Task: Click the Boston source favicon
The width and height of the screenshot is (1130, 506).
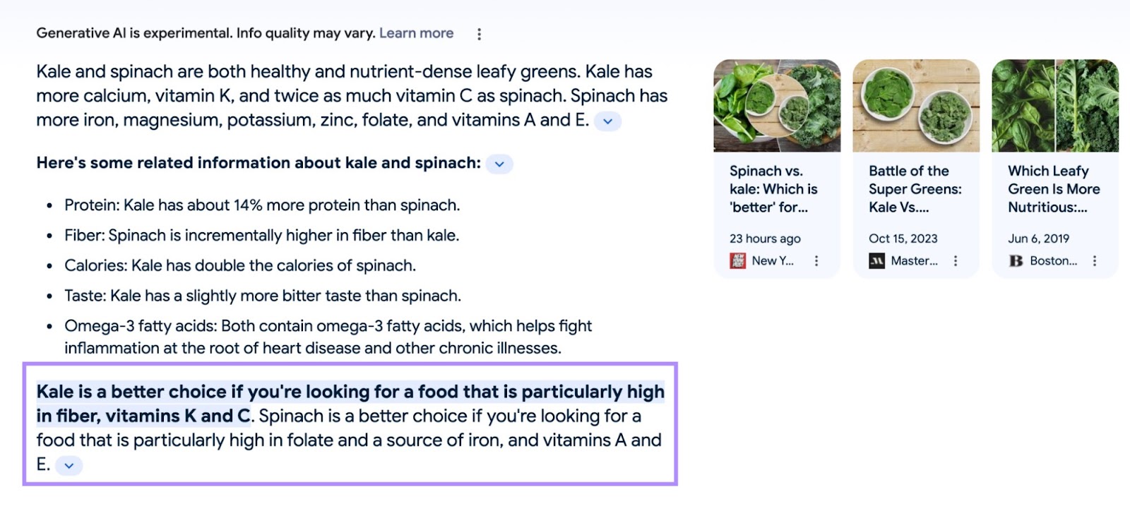Action: [x=1015, y=260]
